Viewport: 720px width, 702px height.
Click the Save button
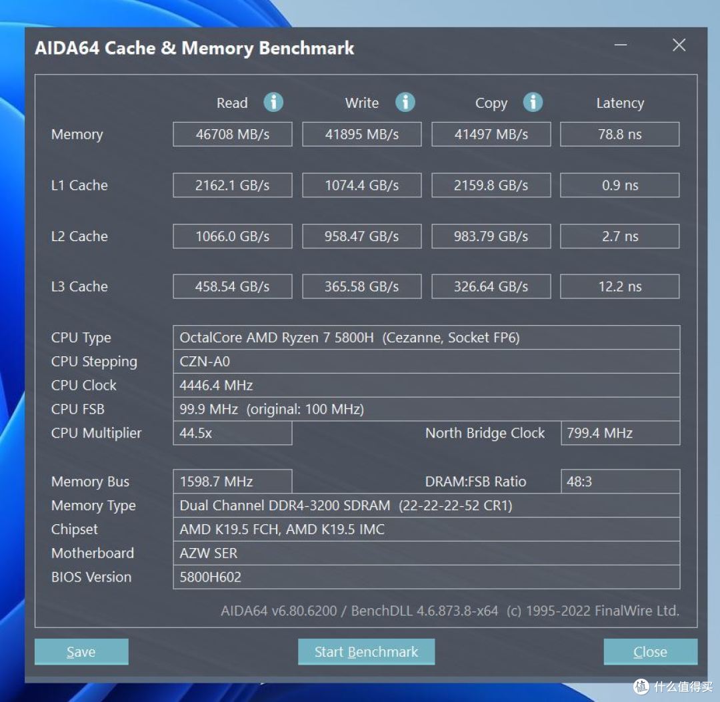coord(81,651)
